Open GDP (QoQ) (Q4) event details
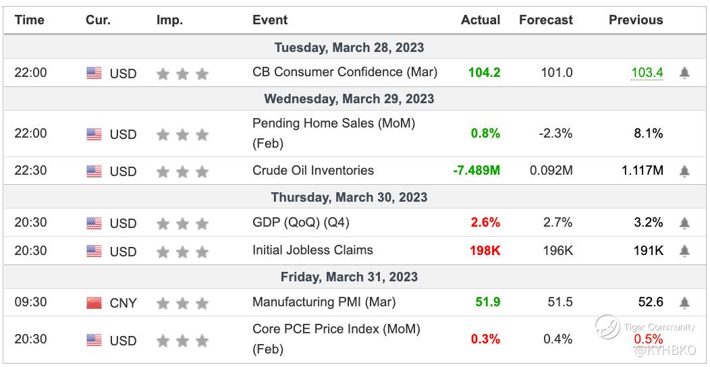 (301, 222)
